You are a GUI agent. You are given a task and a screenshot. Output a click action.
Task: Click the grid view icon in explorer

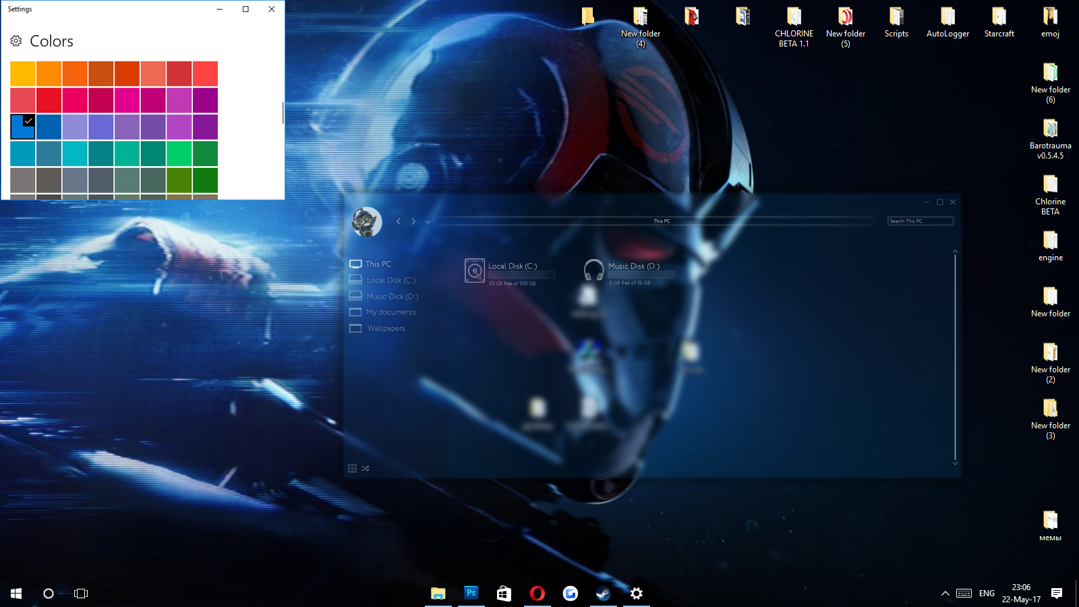point(352,468)
